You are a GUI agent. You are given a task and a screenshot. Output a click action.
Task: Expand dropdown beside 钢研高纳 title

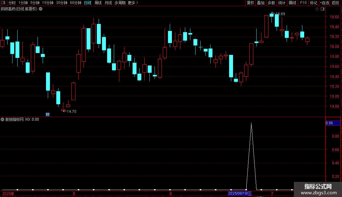pos(41,9)
